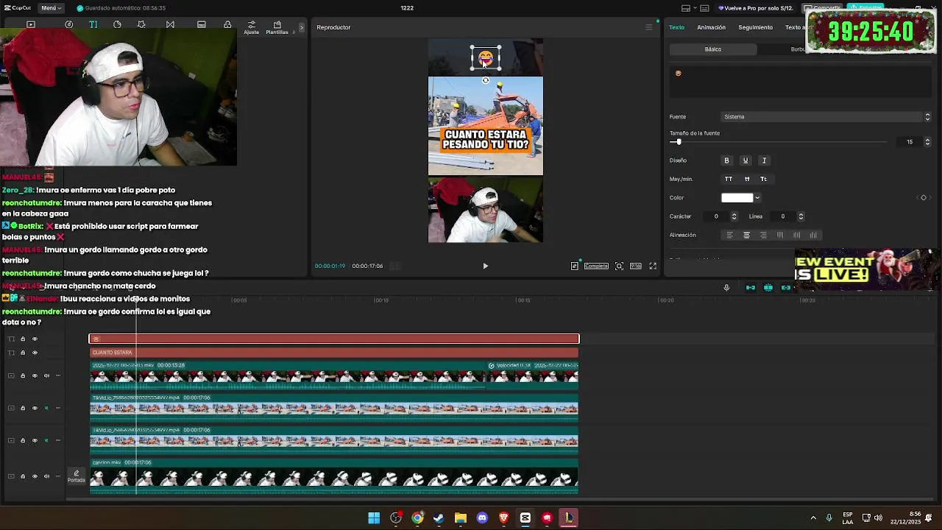Select the Texto tool icon in top toolbar
This screenshot has height=530, width=942.
click(93, 25)
